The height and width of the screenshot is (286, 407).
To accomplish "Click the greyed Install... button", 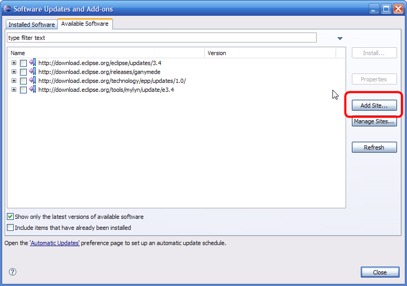I will (x=374, y=53).
